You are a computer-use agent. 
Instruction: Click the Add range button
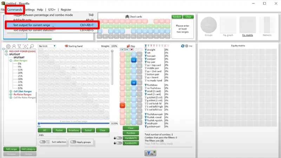(x=11, y=149)
